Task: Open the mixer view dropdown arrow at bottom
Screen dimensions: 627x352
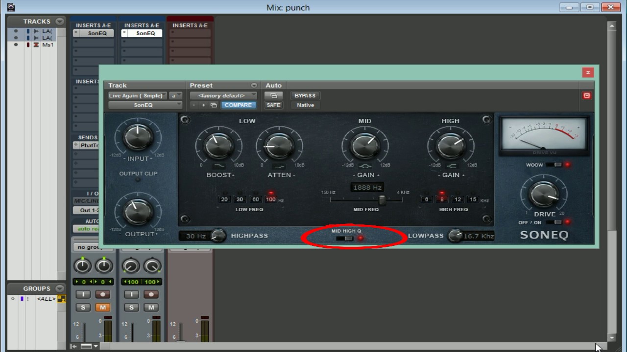Action: (96, 346)
